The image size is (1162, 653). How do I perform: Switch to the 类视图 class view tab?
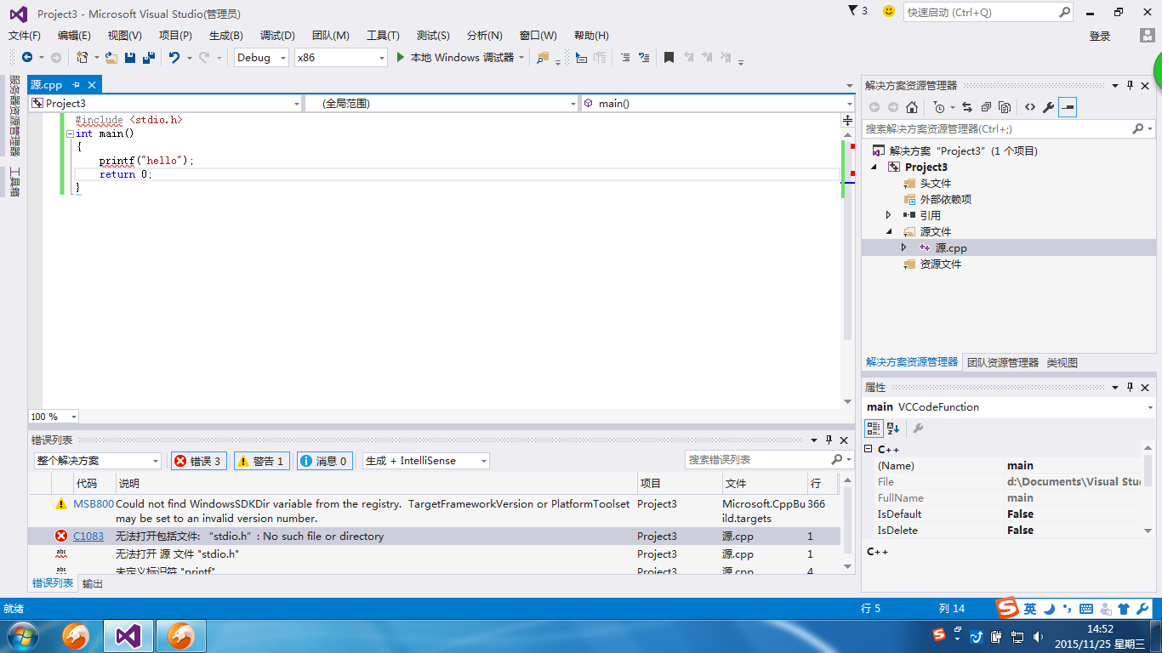pos(1062,362)
